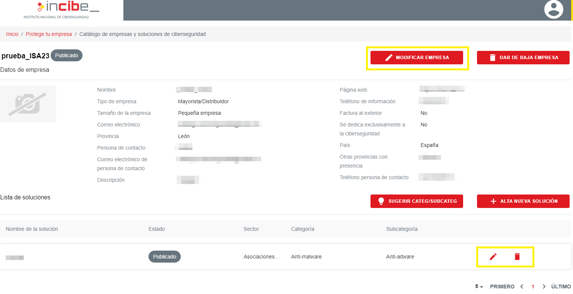The height and width of the screenshot is (294, 573).
Task: Click the SUGERIR CATEG/SUBCATEG button
Action: [417, 201]
